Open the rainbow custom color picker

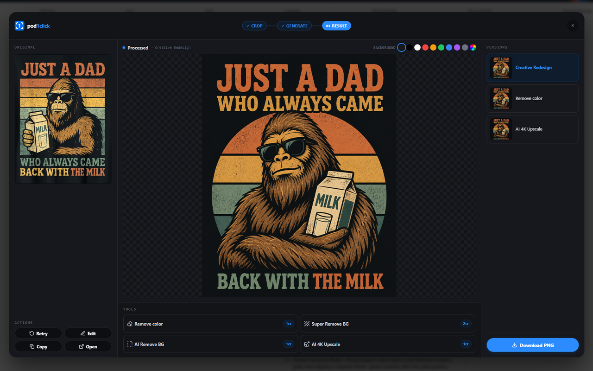tap(473, 47)
